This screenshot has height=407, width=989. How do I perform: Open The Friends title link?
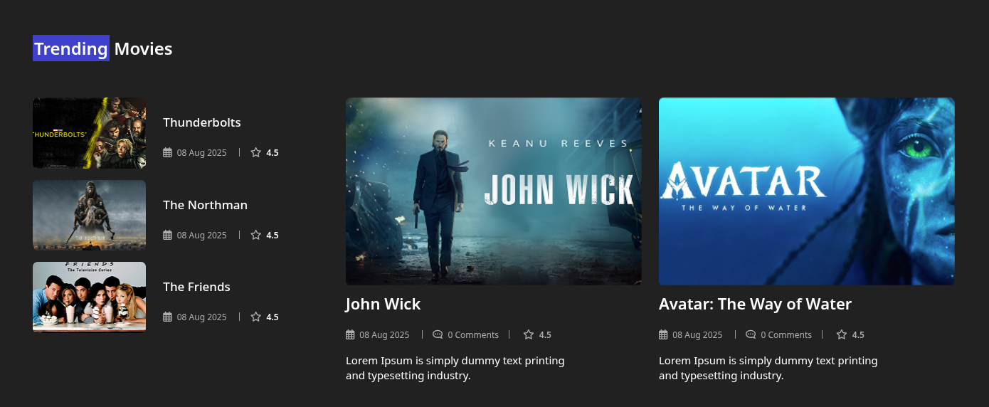(x=196, y=287)
